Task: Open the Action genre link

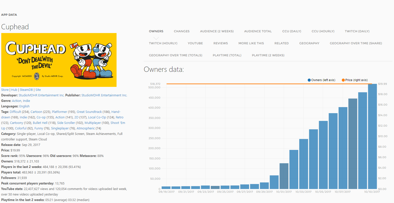Action: pyautogui.click(x=17, y=101)
